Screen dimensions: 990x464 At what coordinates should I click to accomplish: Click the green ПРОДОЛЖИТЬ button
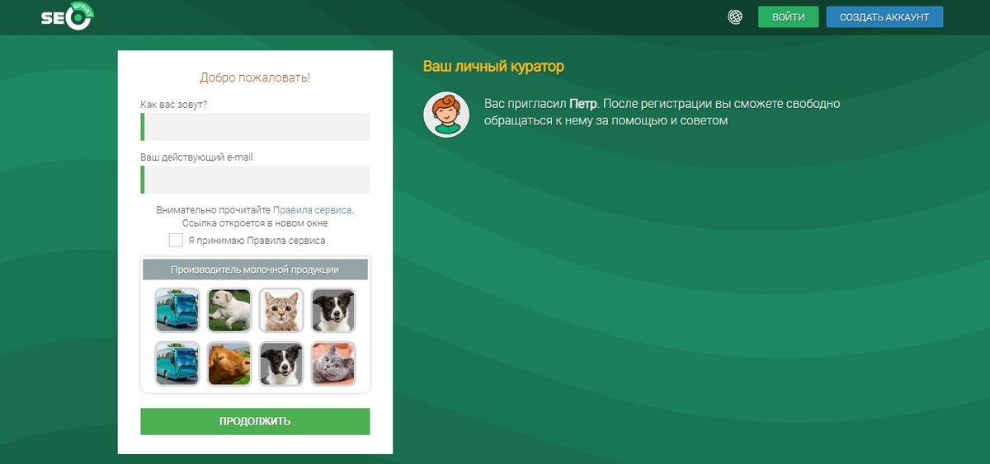point(255,421)
